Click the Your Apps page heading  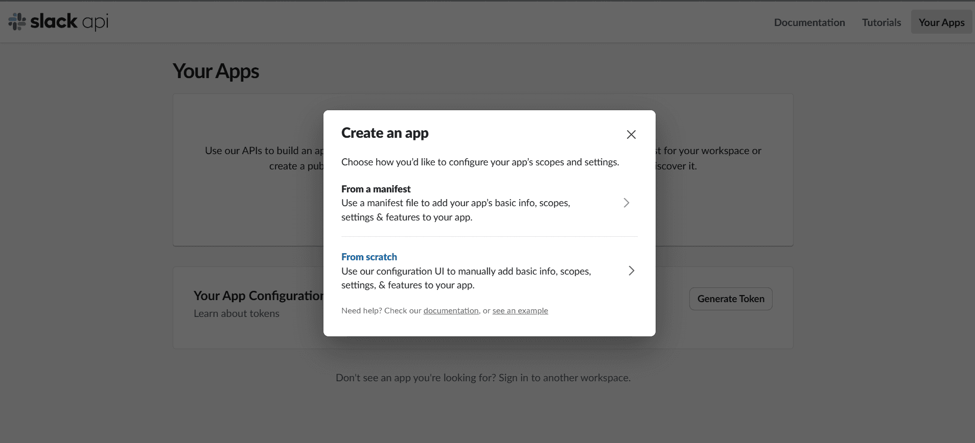point(216,71)
